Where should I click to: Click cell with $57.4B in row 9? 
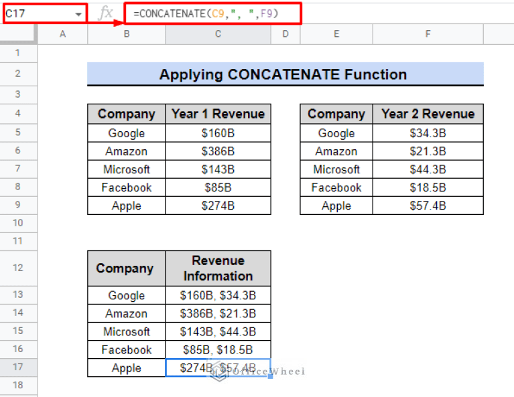tap(428, 206)
